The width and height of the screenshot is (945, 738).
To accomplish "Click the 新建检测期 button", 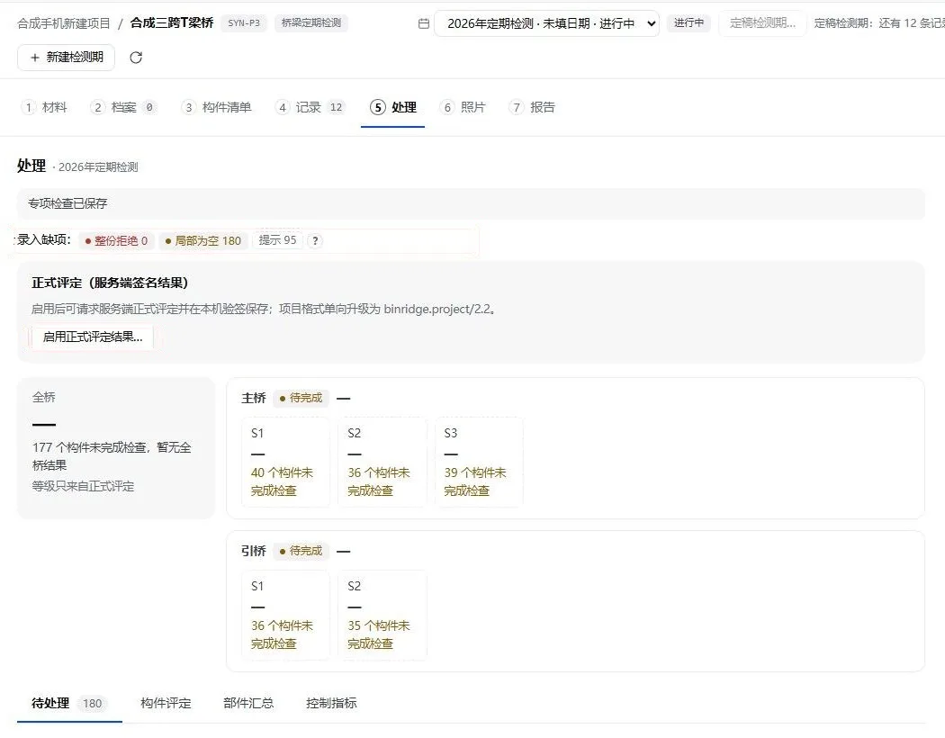I will pos(67,58).
